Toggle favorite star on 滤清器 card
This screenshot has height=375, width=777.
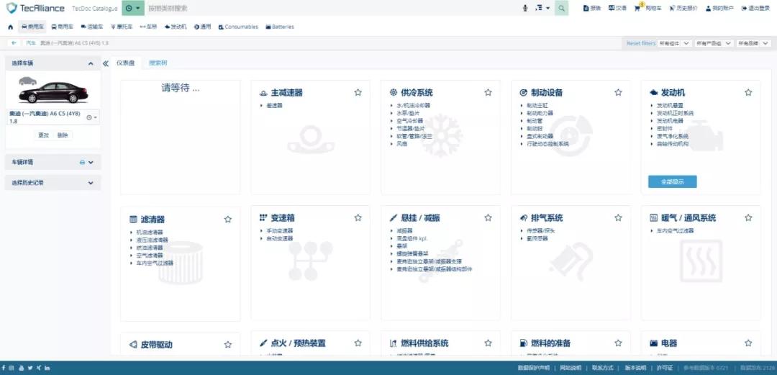(228, 220)
